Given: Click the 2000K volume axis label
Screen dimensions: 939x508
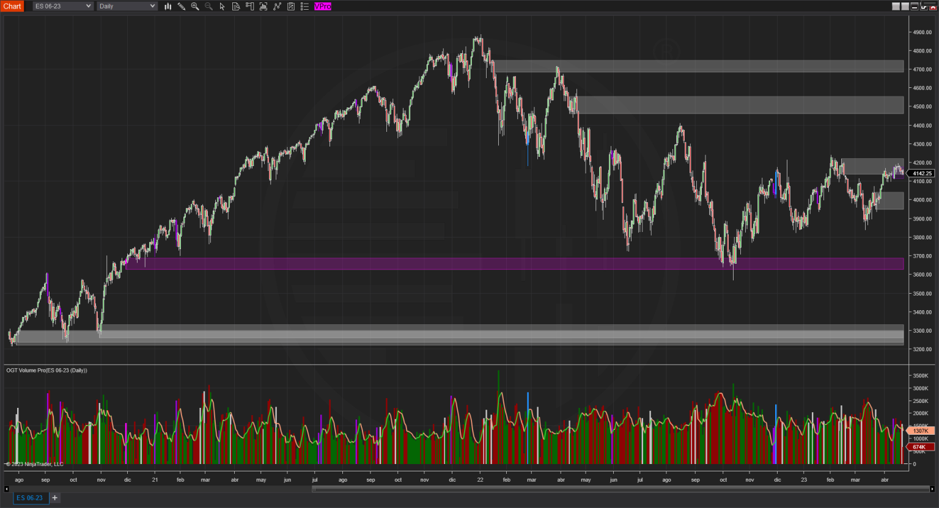Looking at the screenshot, I should (921, 414).
